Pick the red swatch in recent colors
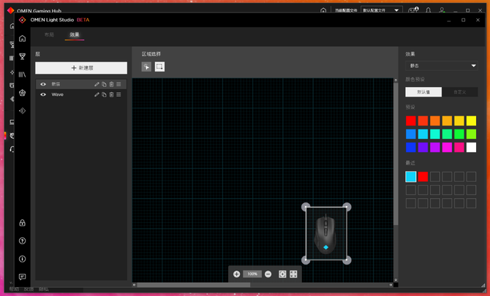 click(423, 177)
